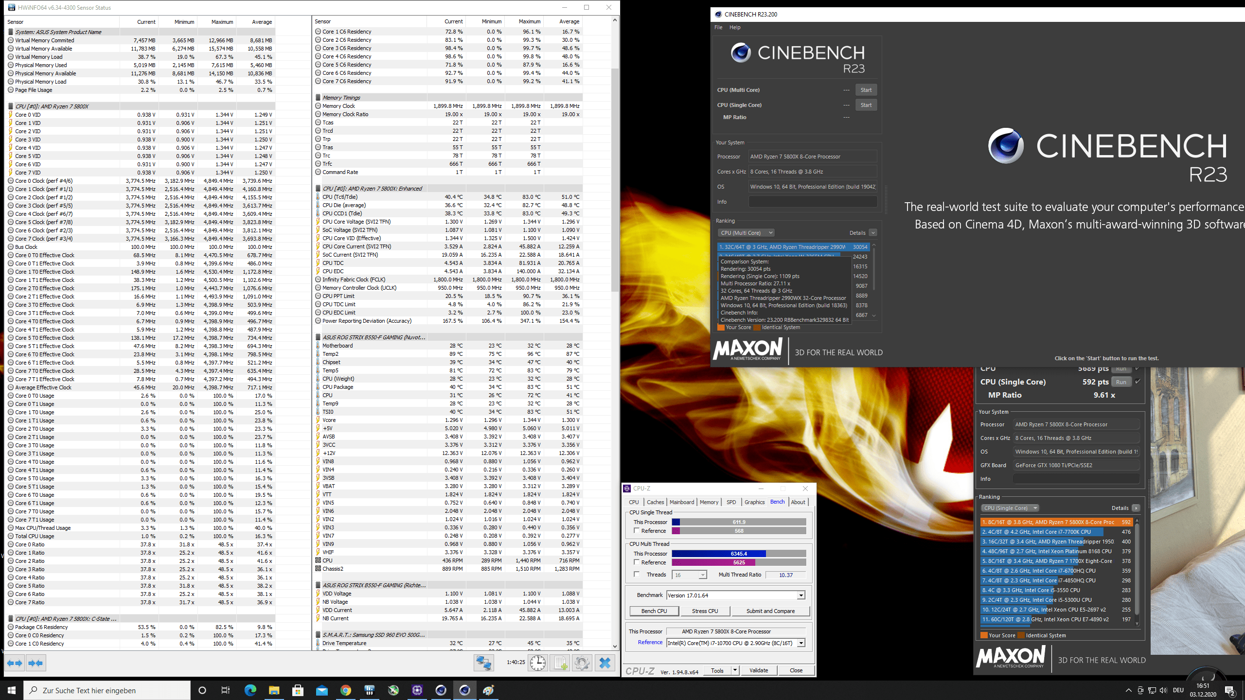The image size is (1245, 700).
Task: Switch to Graphics tab in CPU-Z
Action: (754, 502)
